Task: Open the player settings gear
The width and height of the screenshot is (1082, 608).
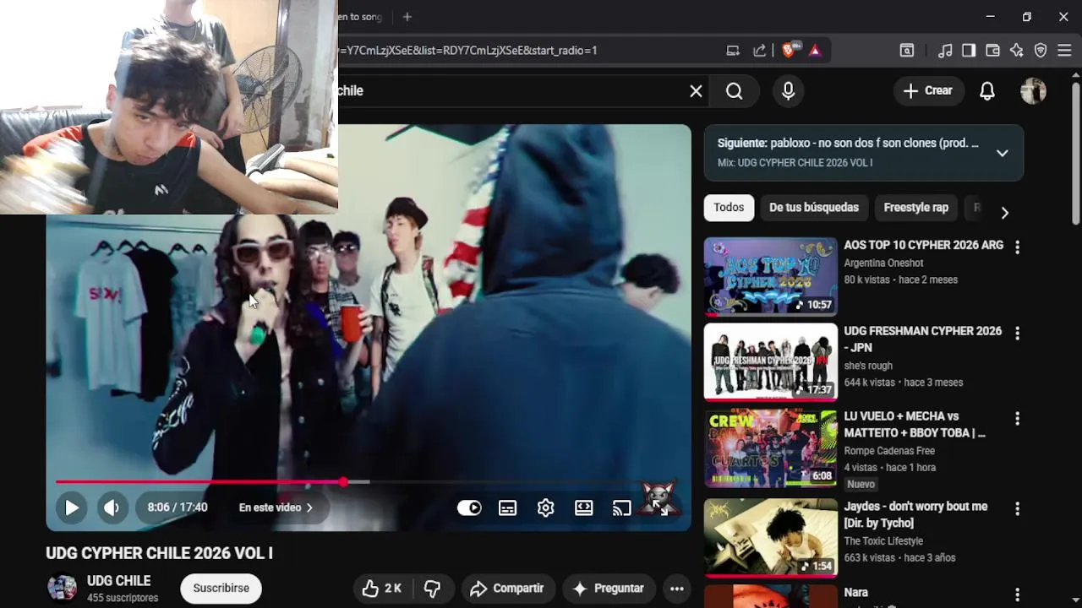Action: [545, 508]
